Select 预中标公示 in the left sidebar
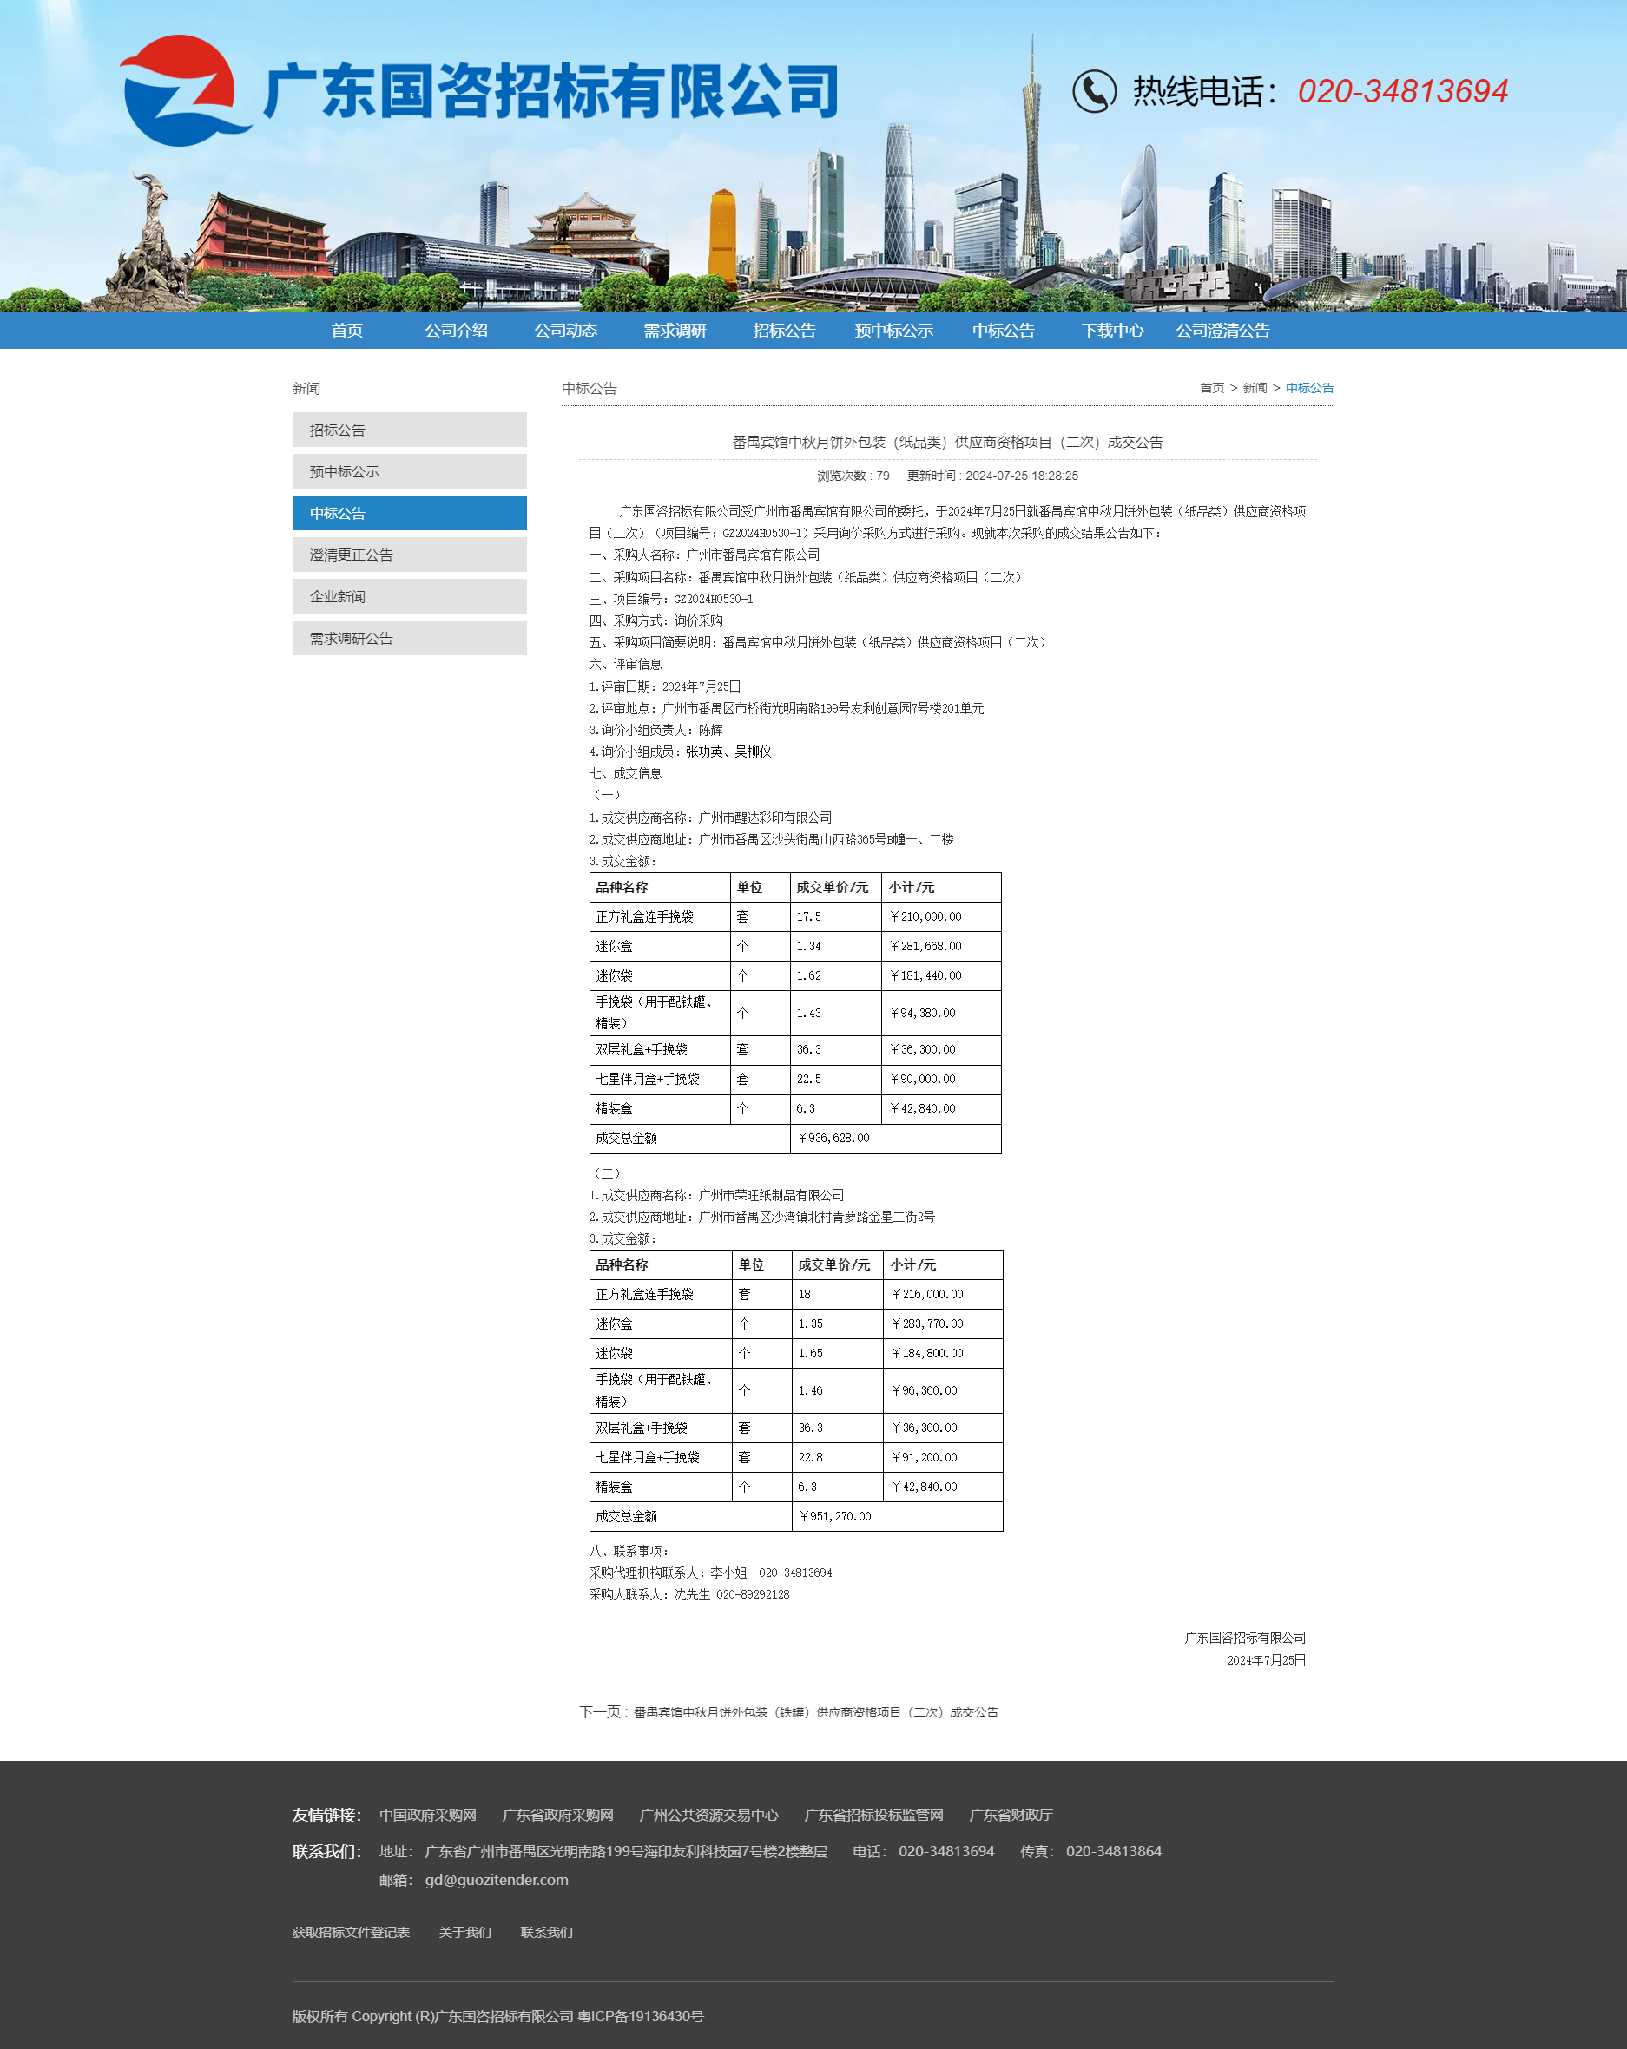Viewport: 1627px width, 2049px height. click(x=410, y=471)
